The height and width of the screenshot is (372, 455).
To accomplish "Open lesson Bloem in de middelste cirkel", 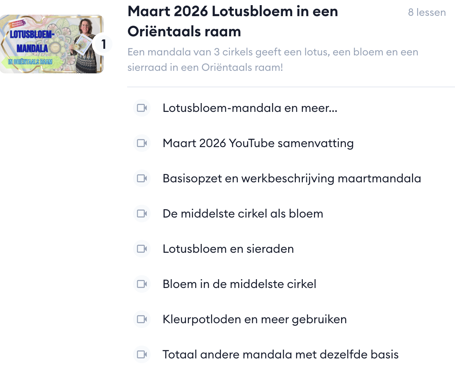I will (239, 284).
